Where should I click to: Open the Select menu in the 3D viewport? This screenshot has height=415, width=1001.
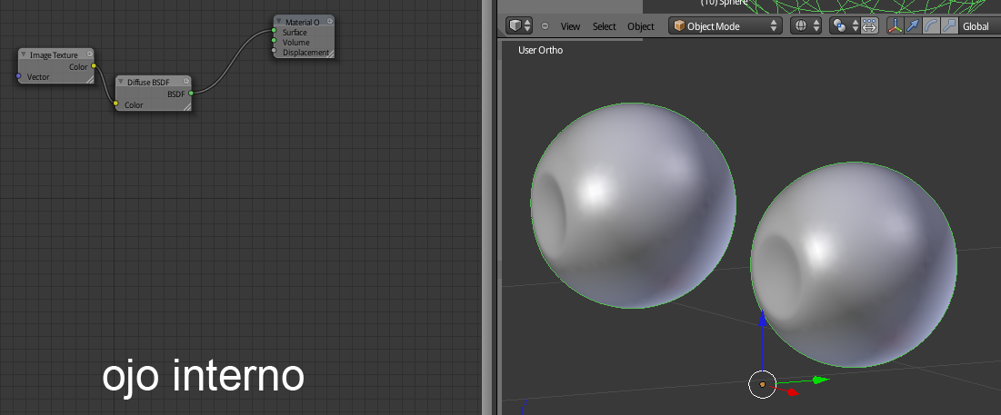click(x=604, y=26)
